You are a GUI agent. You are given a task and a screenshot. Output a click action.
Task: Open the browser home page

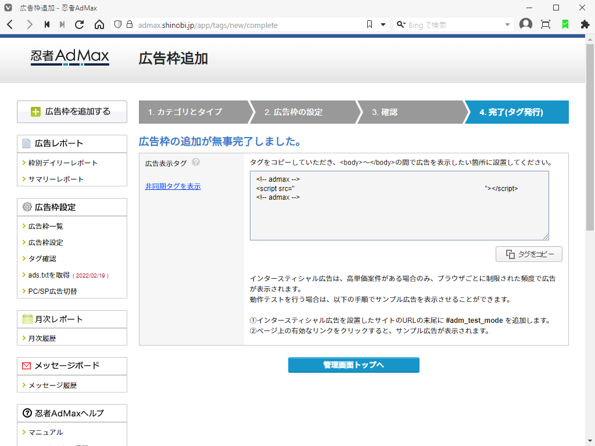(x=99, y=24)
